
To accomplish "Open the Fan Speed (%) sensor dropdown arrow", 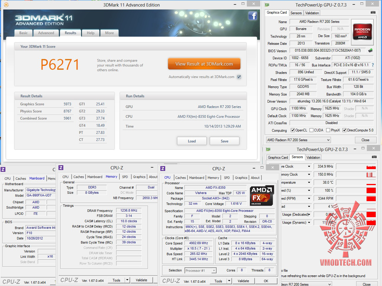I will [x=309, y=190].
